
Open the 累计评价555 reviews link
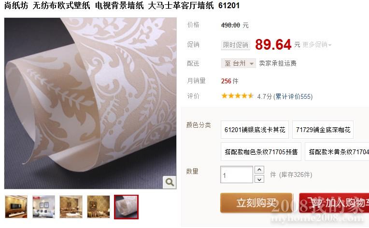[293, 96]
